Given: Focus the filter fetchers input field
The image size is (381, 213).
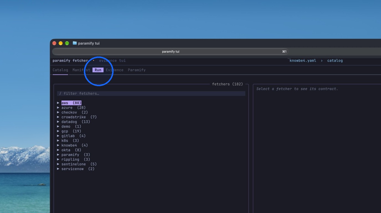Looking at the screenshot, I should [x=151, y=94].
